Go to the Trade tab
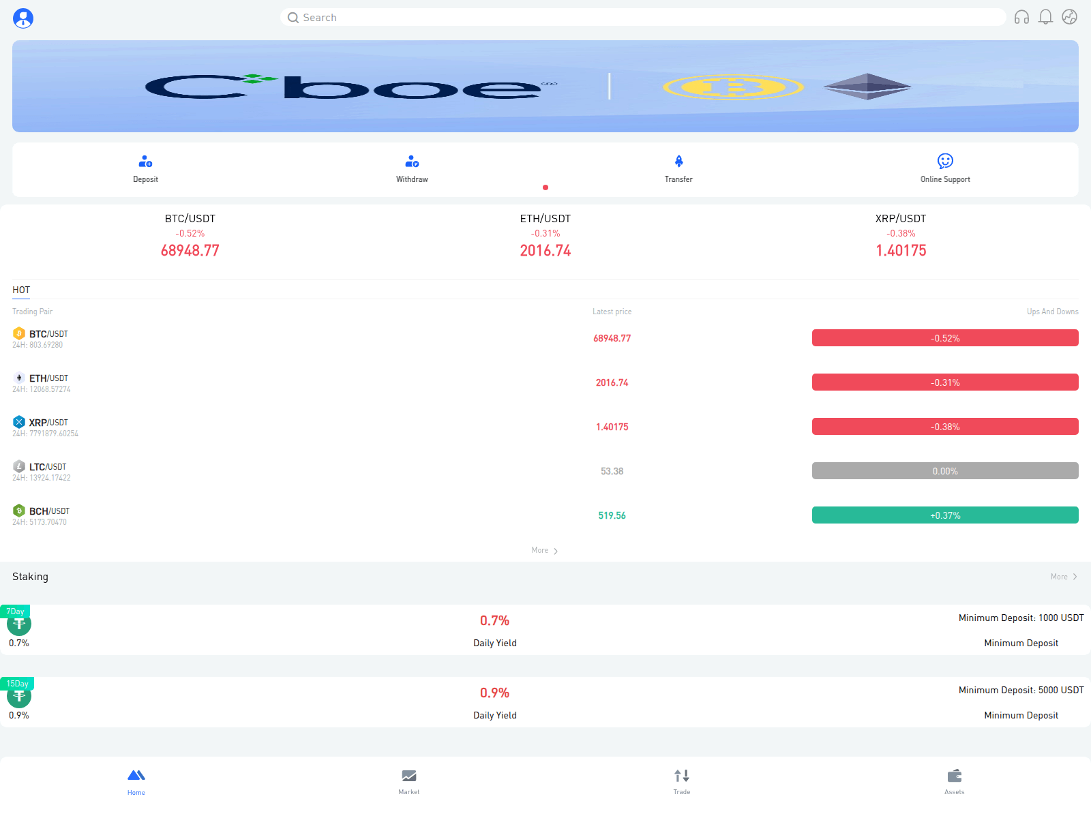 coord(682,782)
